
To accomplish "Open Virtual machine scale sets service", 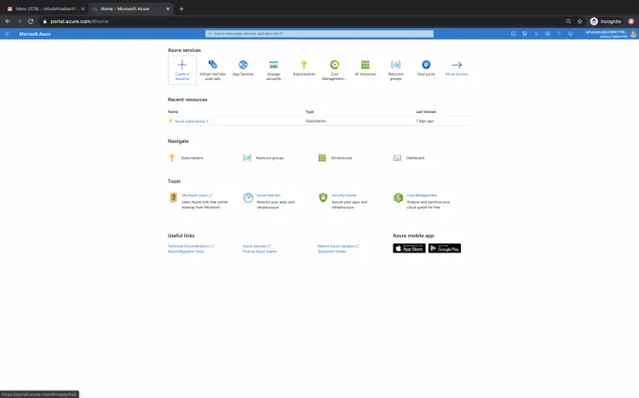I will click(x=213, y=70).
